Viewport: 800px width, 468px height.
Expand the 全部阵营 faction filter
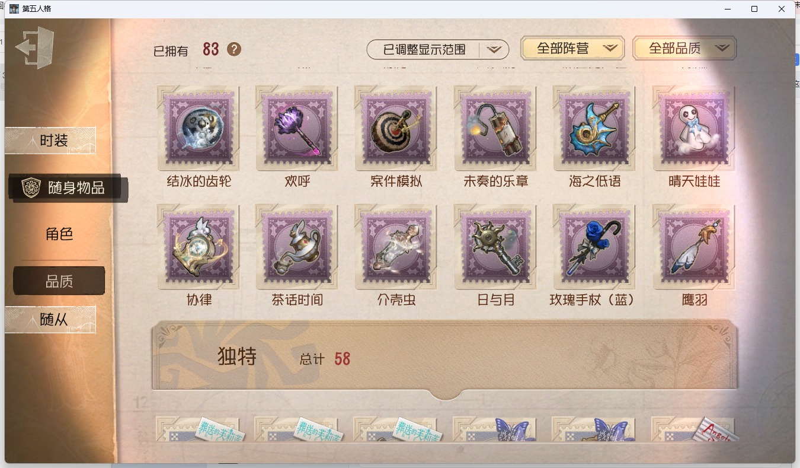[572, 49]
